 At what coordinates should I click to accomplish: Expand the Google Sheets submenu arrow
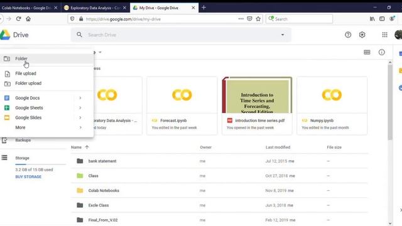(80, 108)
